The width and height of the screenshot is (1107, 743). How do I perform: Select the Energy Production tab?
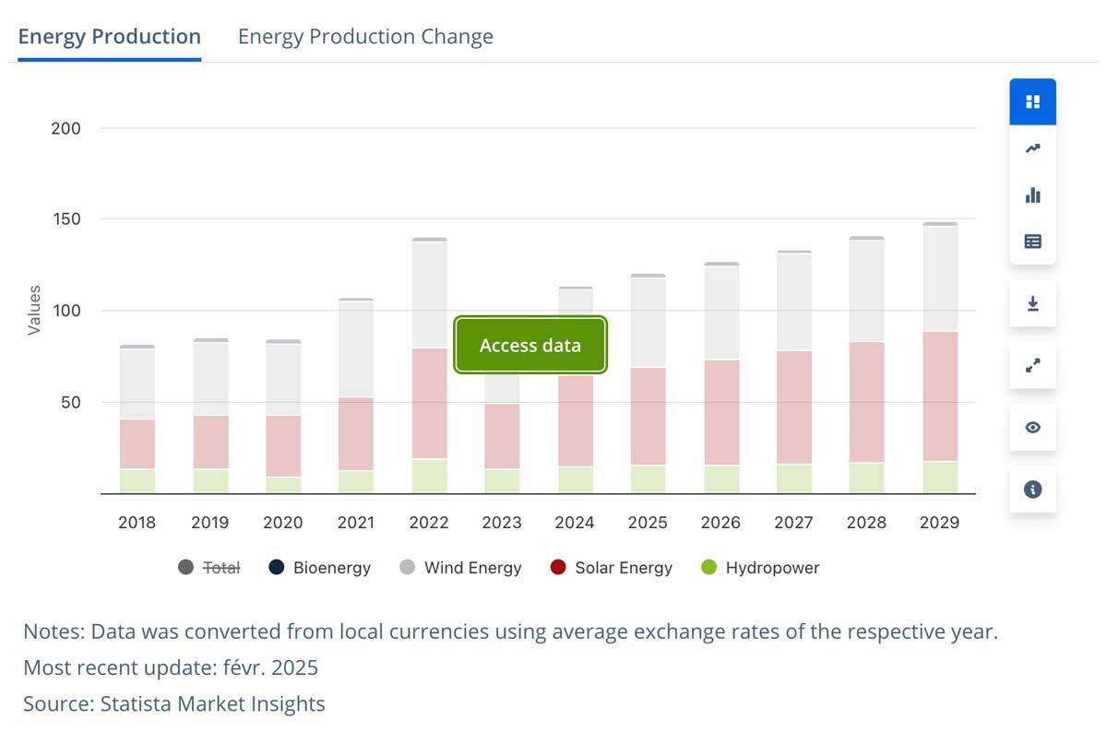pos(108,36)
